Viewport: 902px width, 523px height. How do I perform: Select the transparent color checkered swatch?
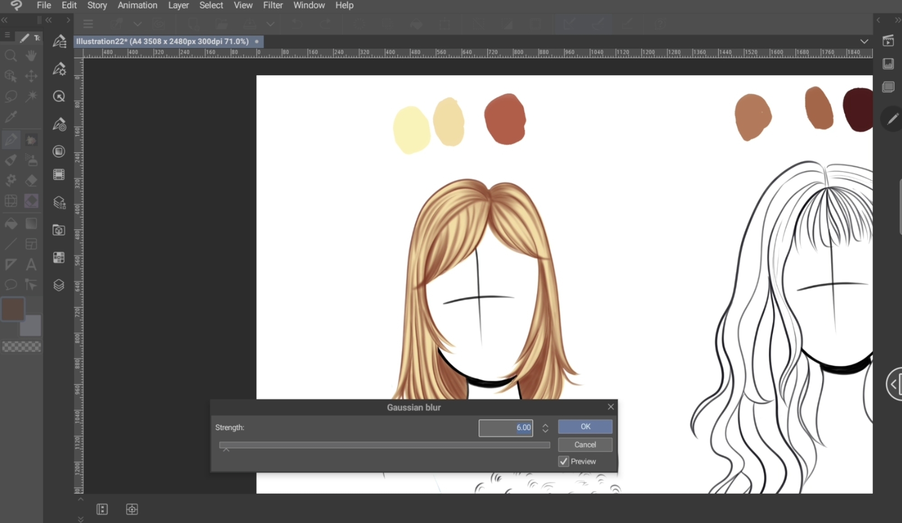(x=22, y=347)
